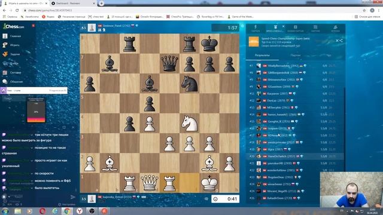The height and width of the screenshot is (215, 383).
Task: Select the white knight on f4
Action: [189, 123]
